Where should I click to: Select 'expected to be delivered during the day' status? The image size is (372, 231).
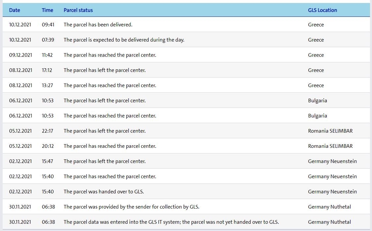(124, 40)
